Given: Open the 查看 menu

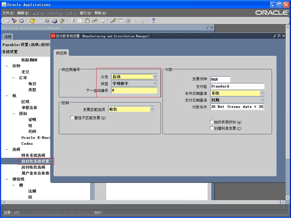Looking at the screenshot, I should [38, 13].
